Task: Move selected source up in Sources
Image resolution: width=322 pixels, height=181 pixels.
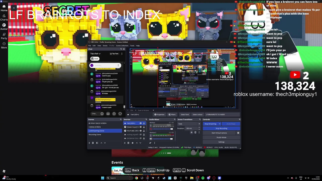Action: click(137, 143)
